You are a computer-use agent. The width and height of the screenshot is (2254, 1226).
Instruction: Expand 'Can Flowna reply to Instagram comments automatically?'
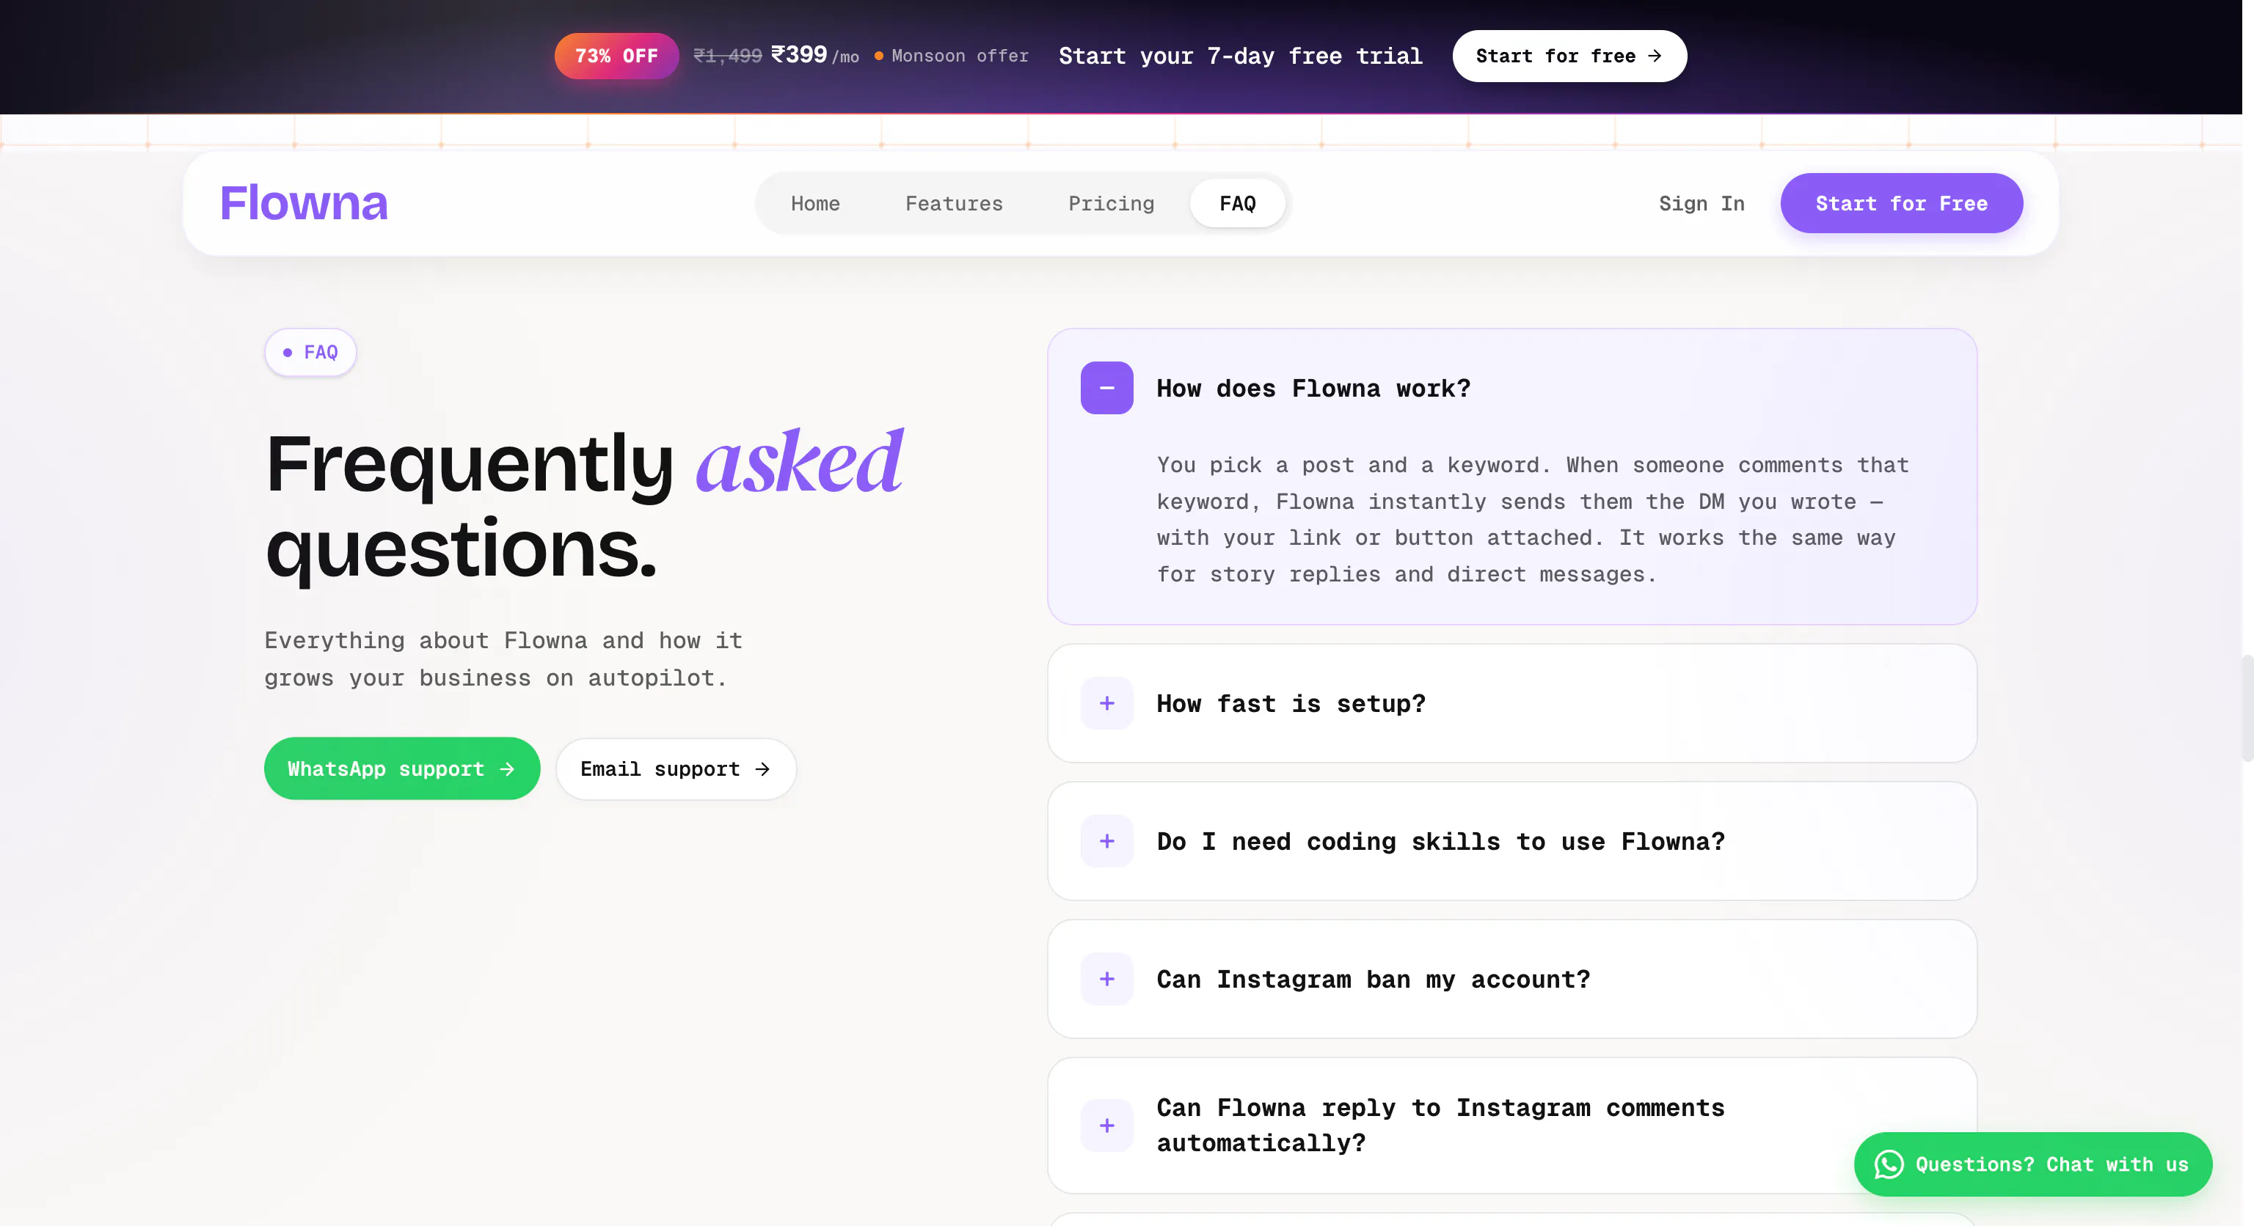(x=1512, y=1126)
